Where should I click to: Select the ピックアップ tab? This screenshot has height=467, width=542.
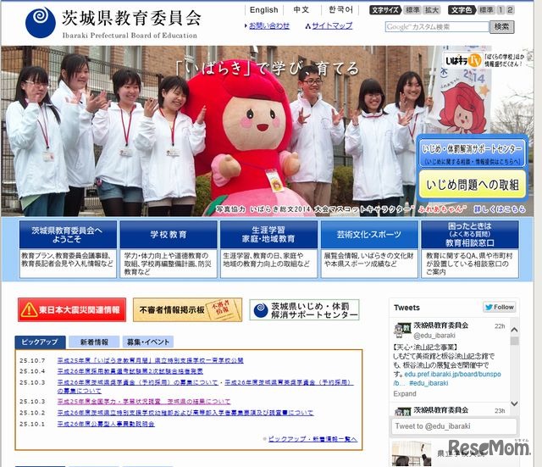pyautogui.click(x=40, y=342)
